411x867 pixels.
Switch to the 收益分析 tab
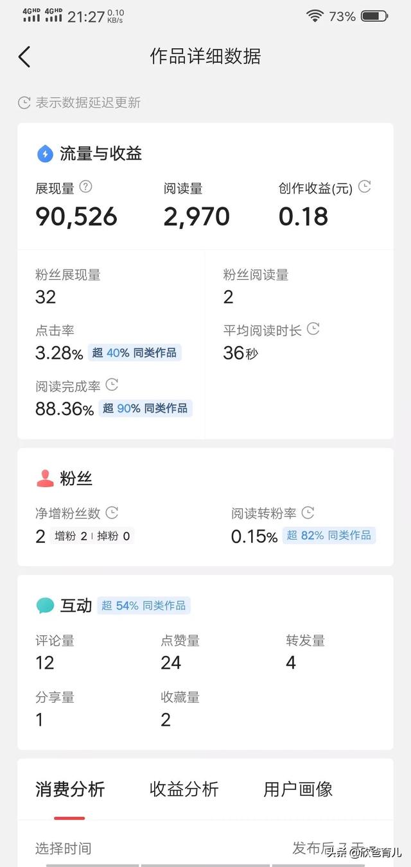coord(184,789)
